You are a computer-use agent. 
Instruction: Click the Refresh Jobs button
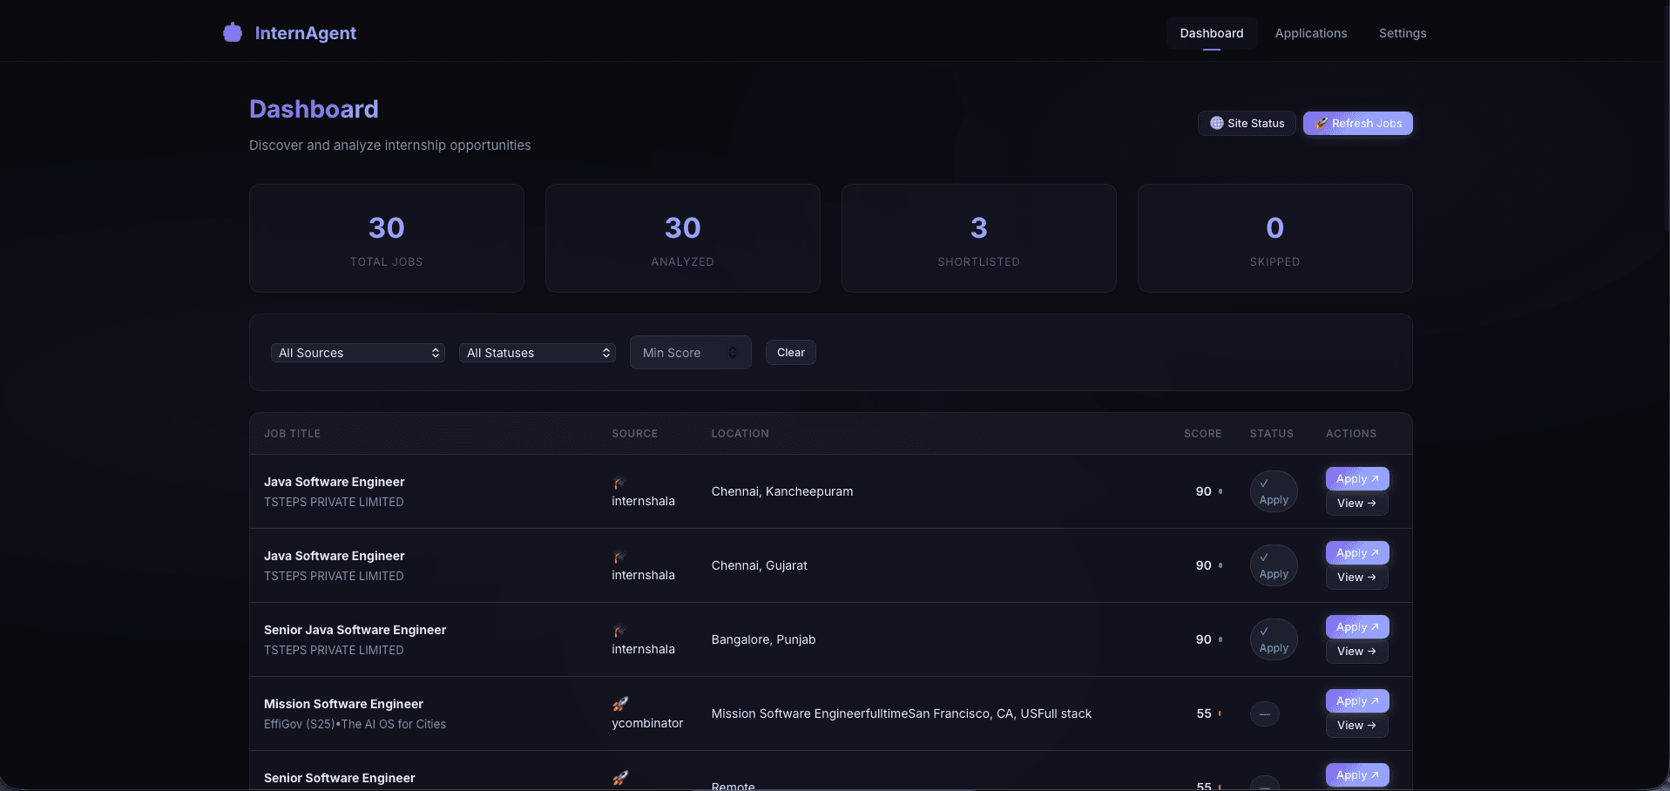1358,123
